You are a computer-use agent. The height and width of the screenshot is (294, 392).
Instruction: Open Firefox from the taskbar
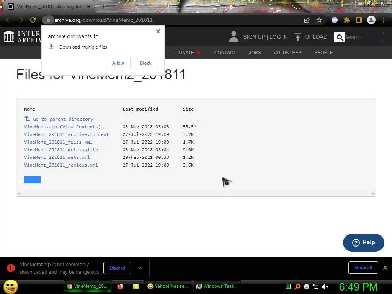pos(120,286)
